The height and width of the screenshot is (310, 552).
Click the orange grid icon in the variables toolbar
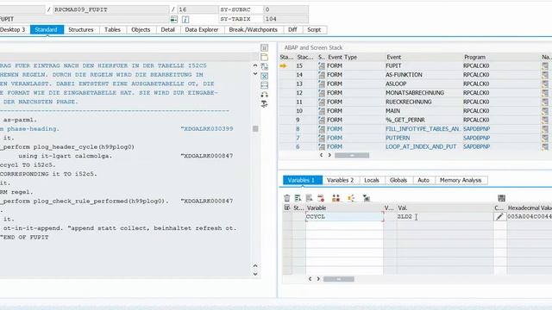[x=336, y=198]
